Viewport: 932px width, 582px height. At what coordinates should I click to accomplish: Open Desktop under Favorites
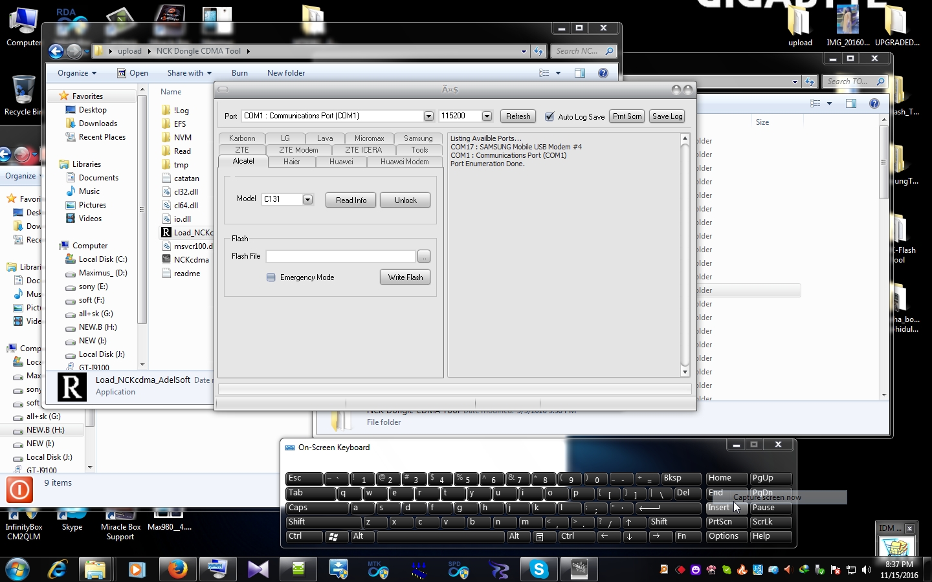point(86,110)
